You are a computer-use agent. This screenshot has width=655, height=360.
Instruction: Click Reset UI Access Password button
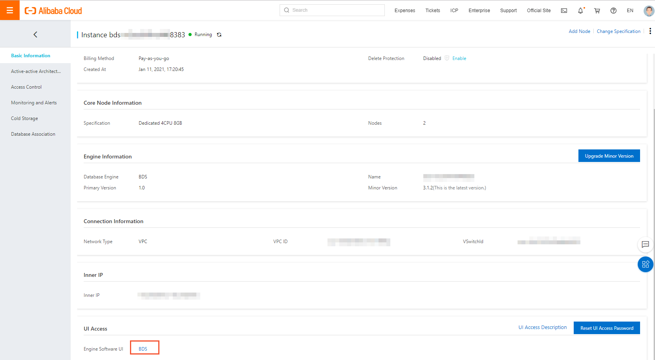coord(607,328)
